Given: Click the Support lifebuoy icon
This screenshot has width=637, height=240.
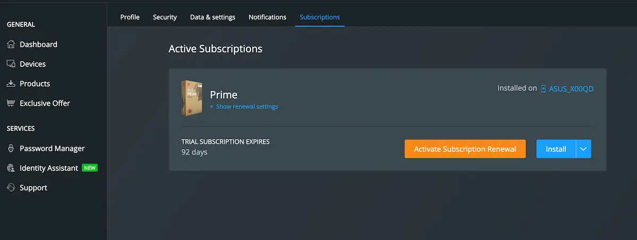Looking at the screenshot, I should [11, 187].
